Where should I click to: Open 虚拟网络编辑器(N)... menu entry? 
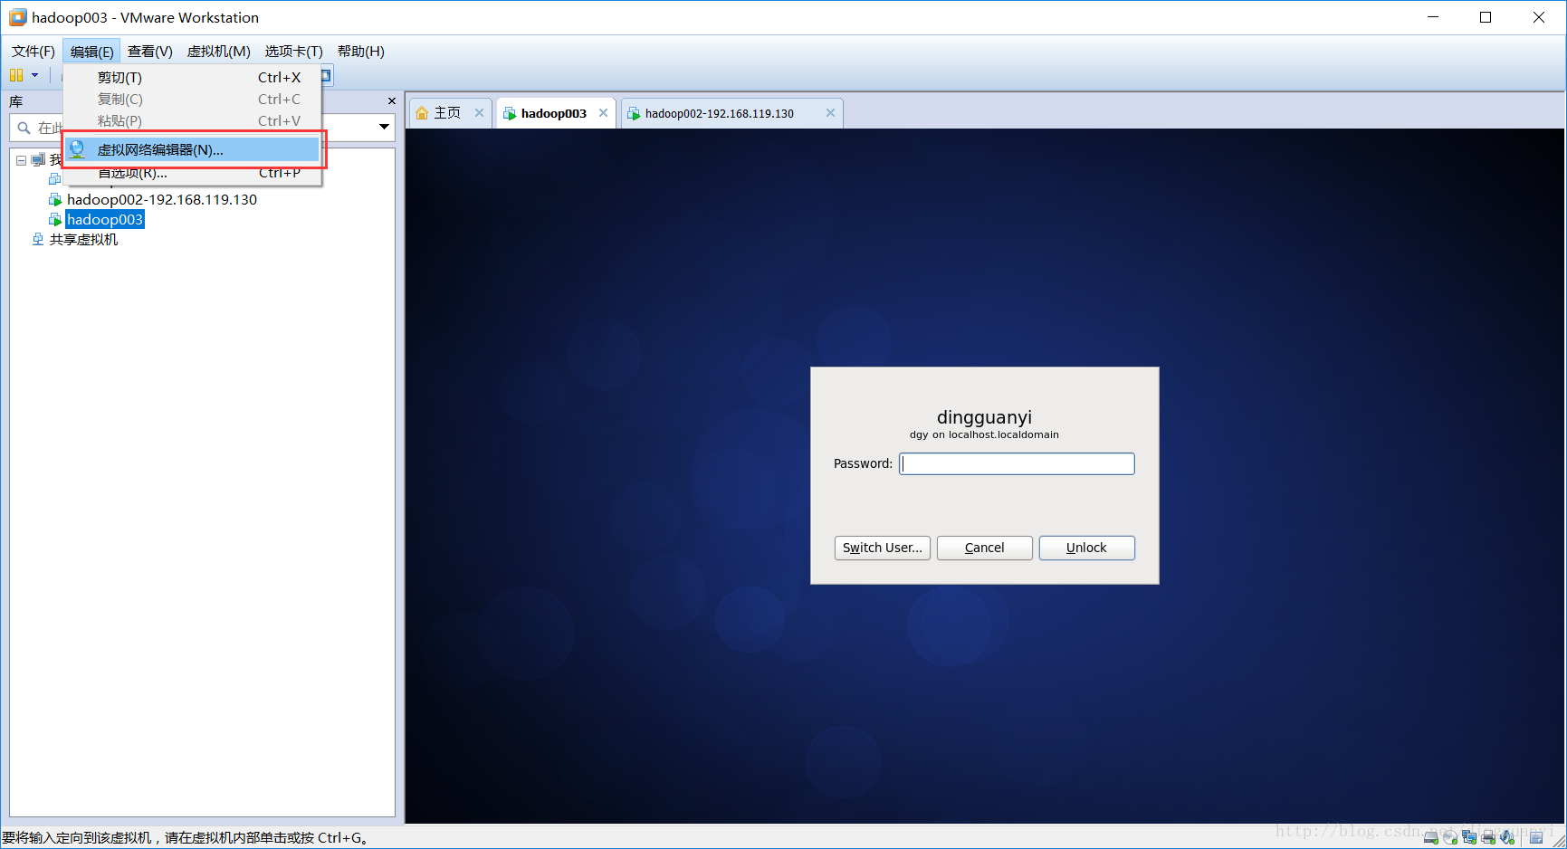pos(192,149)
